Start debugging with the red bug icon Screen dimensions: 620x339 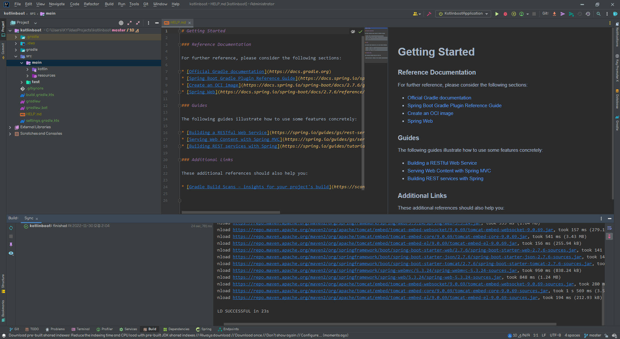point(505,14)
